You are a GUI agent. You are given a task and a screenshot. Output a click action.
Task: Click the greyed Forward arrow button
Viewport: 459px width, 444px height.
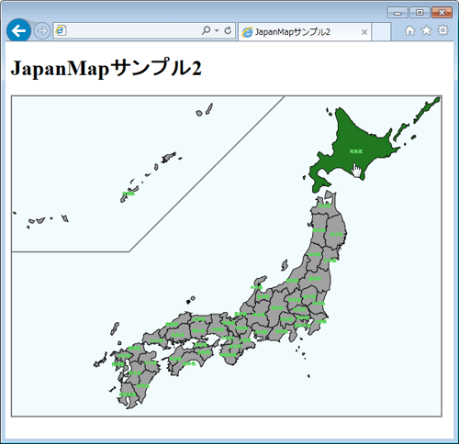[42, 31]
